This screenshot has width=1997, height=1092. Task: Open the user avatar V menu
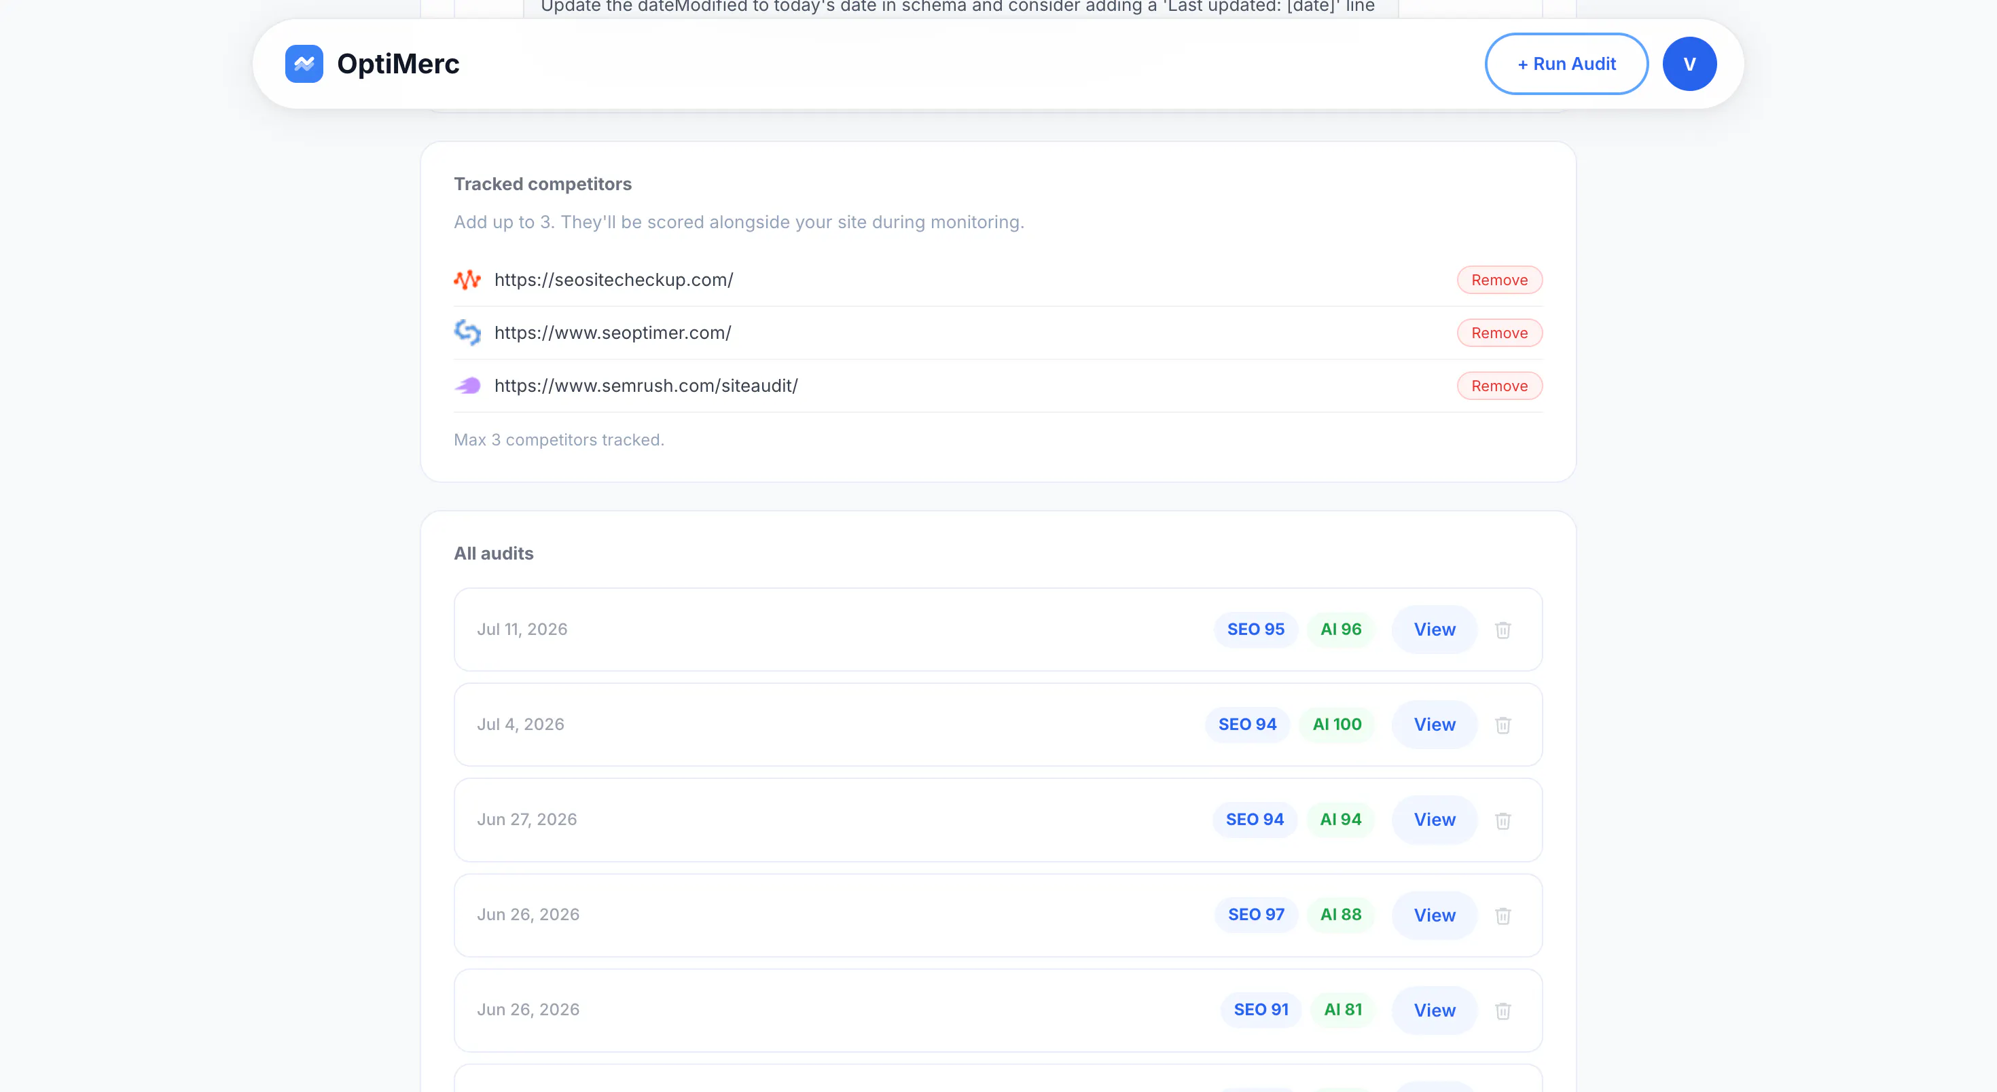tap(1689, 64)
